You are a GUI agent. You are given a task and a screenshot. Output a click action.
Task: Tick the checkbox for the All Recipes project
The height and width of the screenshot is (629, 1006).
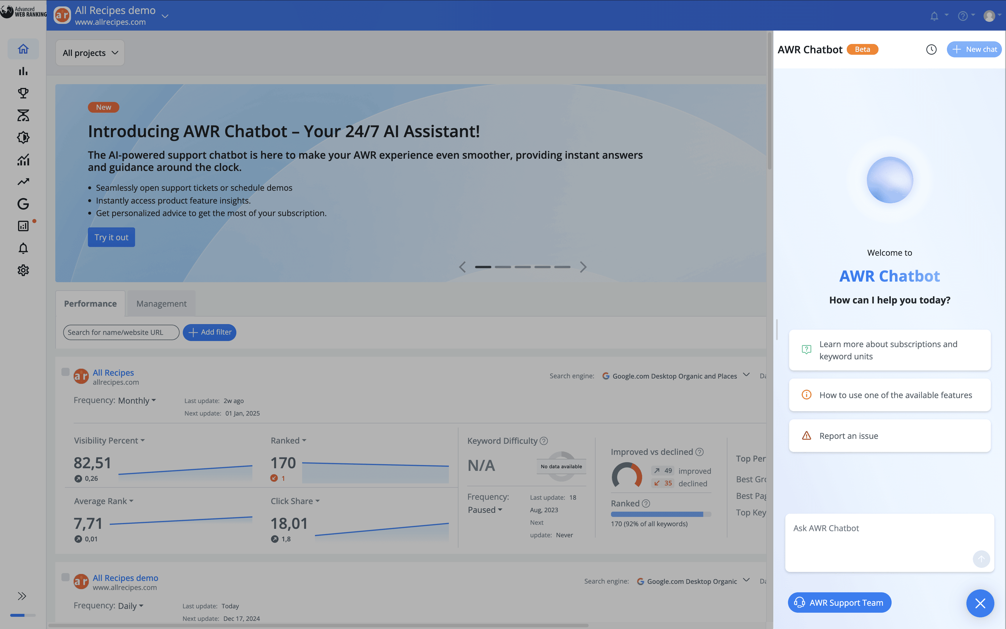click(65, 372)
